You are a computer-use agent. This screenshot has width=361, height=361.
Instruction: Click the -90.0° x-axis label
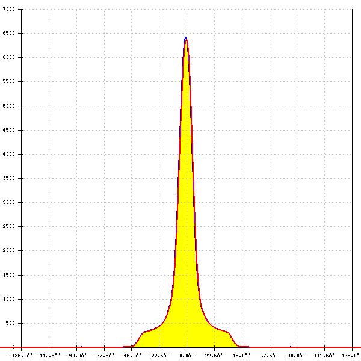[x=76, y=356]
